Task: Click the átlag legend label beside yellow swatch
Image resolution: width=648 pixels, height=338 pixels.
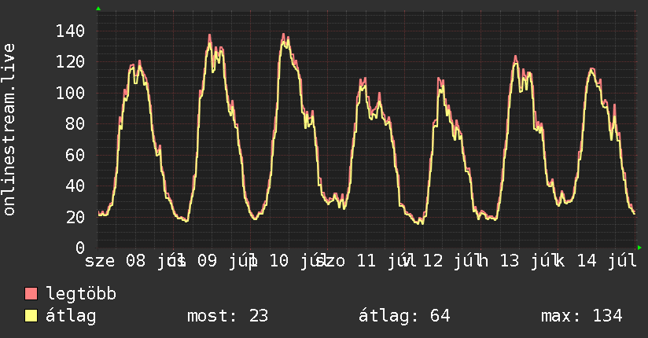Action: pyautogui.click(x=71, y=316)
